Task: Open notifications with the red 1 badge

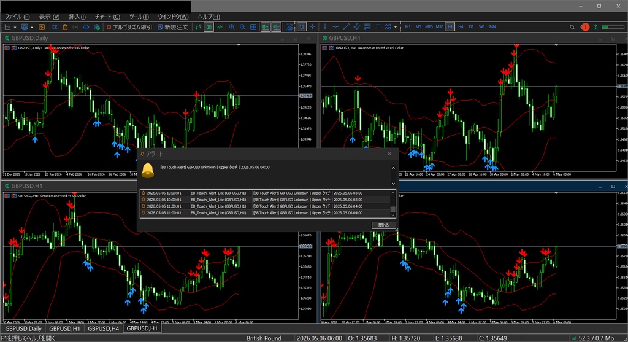Action: point(584,27)
